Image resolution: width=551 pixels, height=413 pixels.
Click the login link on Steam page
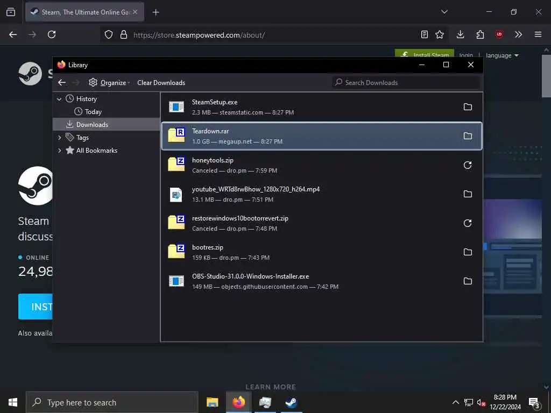tap(466, 55)
